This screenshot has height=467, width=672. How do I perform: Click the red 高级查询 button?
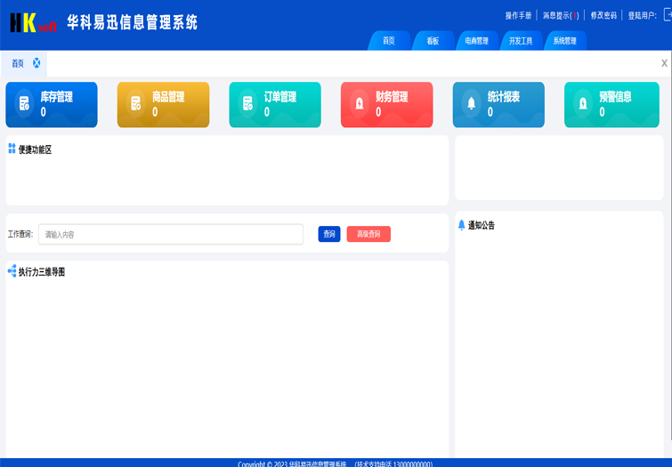tap(368, 234)
